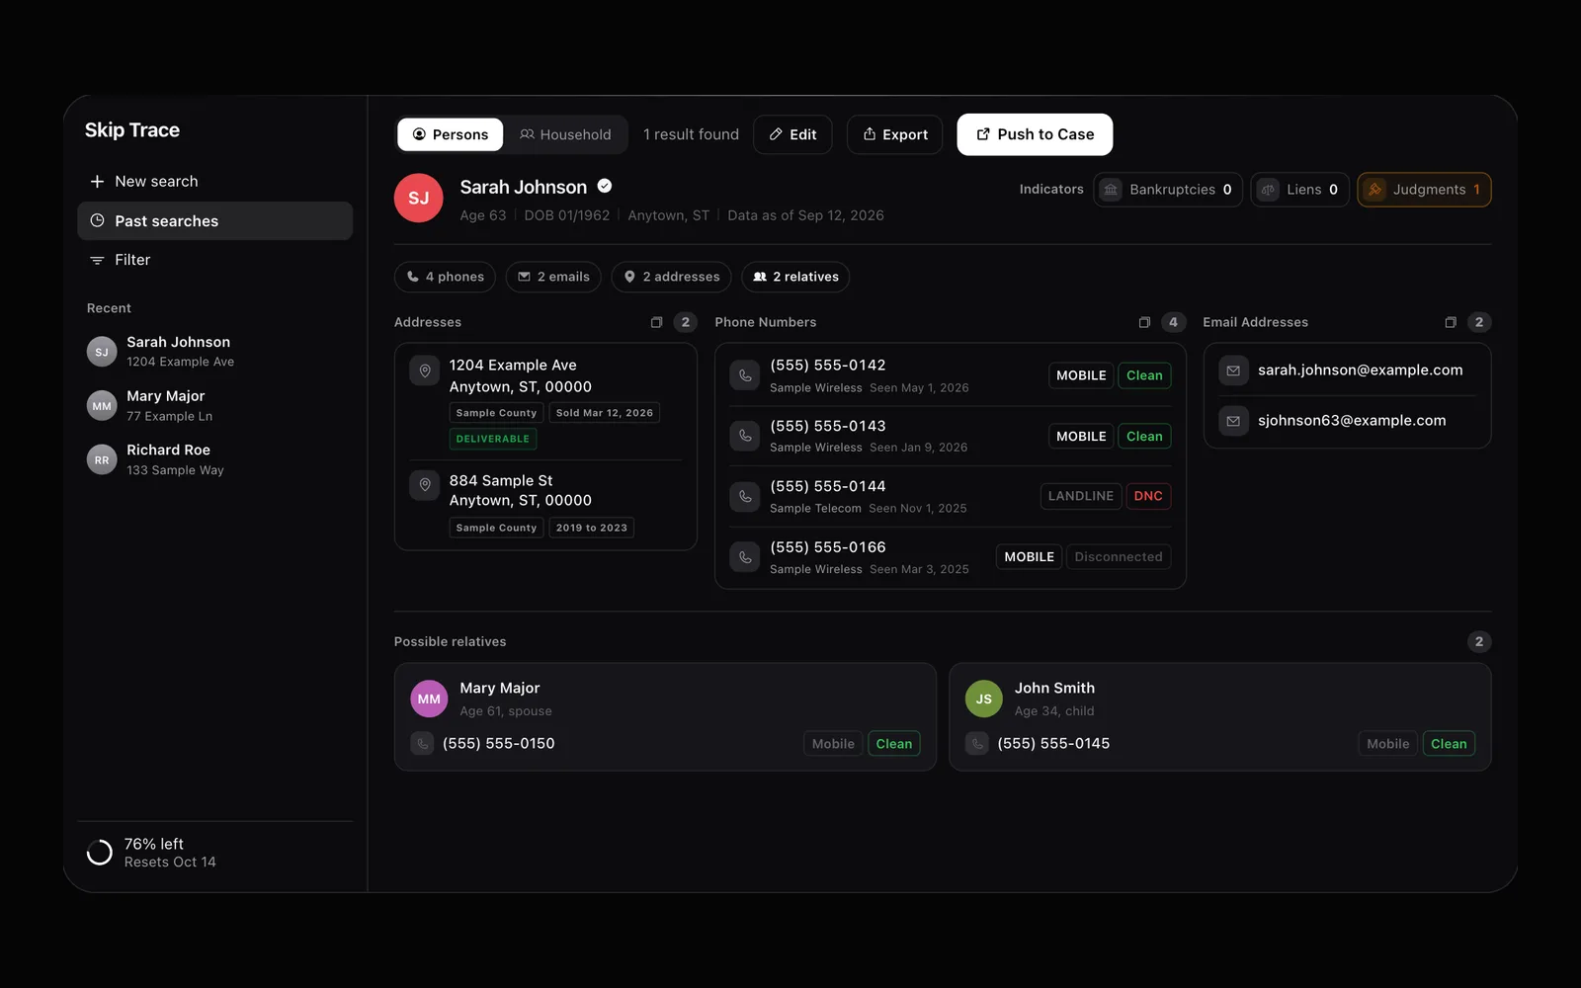Click the JS avatar on John Smith's card

pyautogui.click(x=984, y=699)
